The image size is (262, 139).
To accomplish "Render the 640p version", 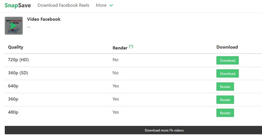I will click(225, 86).
